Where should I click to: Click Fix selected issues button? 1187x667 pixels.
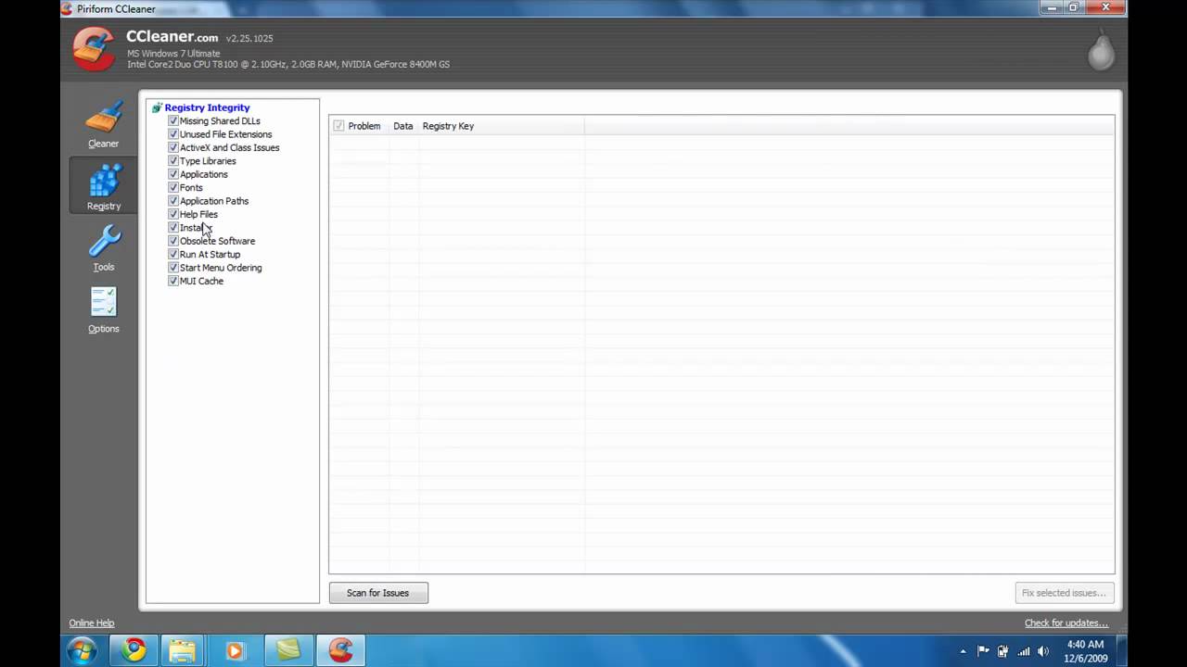pos(1065,593)
